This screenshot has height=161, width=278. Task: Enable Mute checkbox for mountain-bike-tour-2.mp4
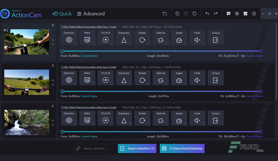204,83
